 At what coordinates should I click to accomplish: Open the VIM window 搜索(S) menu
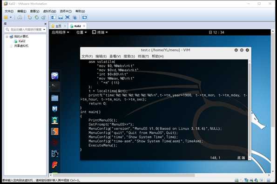coord(129,56)
